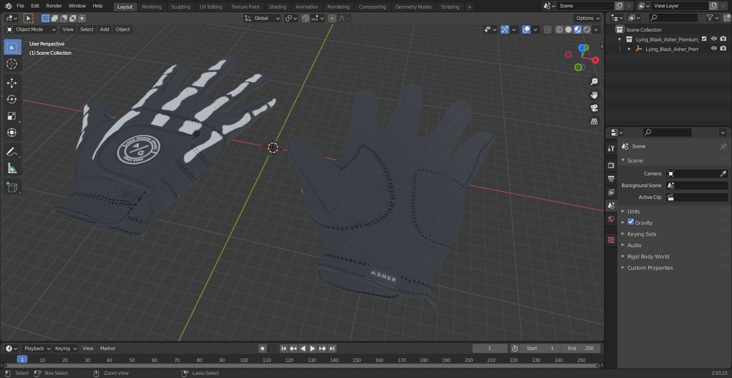732x378 pixels.
Task: Expand the Rigid Body World panel
Action: (648, 256)
